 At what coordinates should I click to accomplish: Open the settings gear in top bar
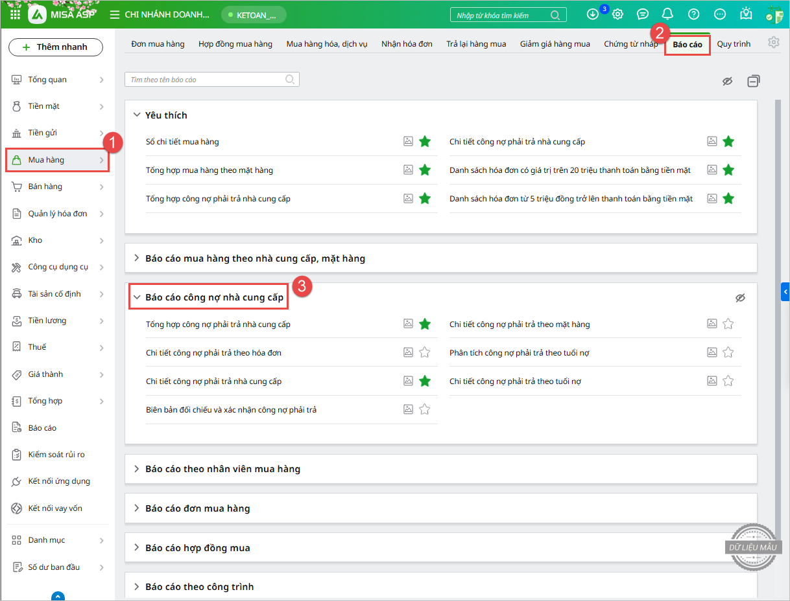[x=618, y=14]
